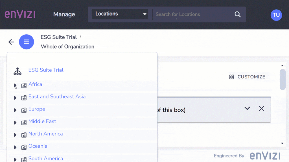289x162 pixels.
Task: Dismiss the info box with X
Action: tap(262, 109)
